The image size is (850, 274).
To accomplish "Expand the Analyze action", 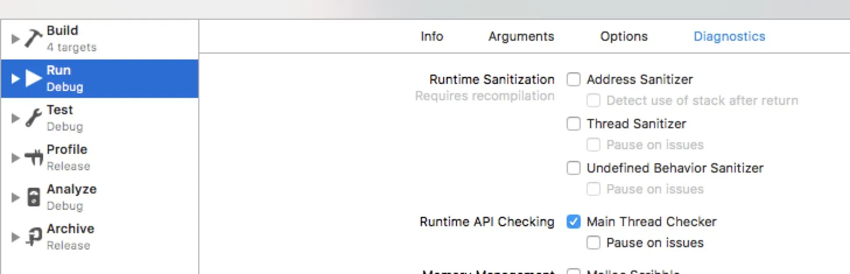I will (x=16, y=197).
